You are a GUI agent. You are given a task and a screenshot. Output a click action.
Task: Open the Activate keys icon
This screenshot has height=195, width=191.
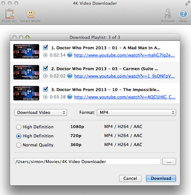click(x=167, y=14)
